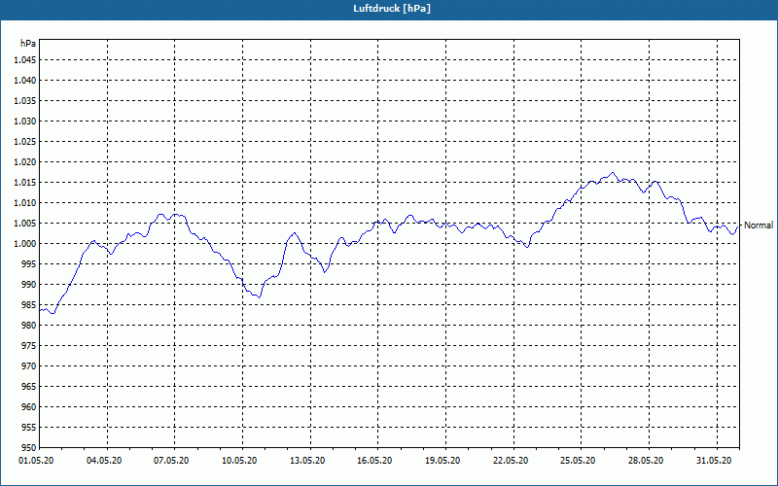Click the 950 y-axis label
778x486 pixels.
tap(29, 447)
